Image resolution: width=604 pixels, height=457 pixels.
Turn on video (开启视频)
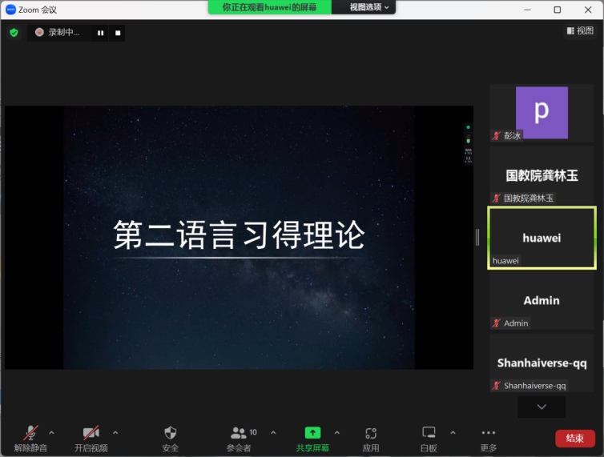click(x=91, y=438)
